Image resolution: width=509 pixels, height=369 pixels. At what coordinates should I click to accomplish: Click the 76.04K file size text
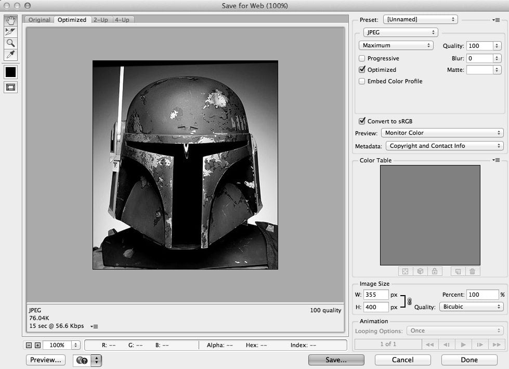pos(40,318)
